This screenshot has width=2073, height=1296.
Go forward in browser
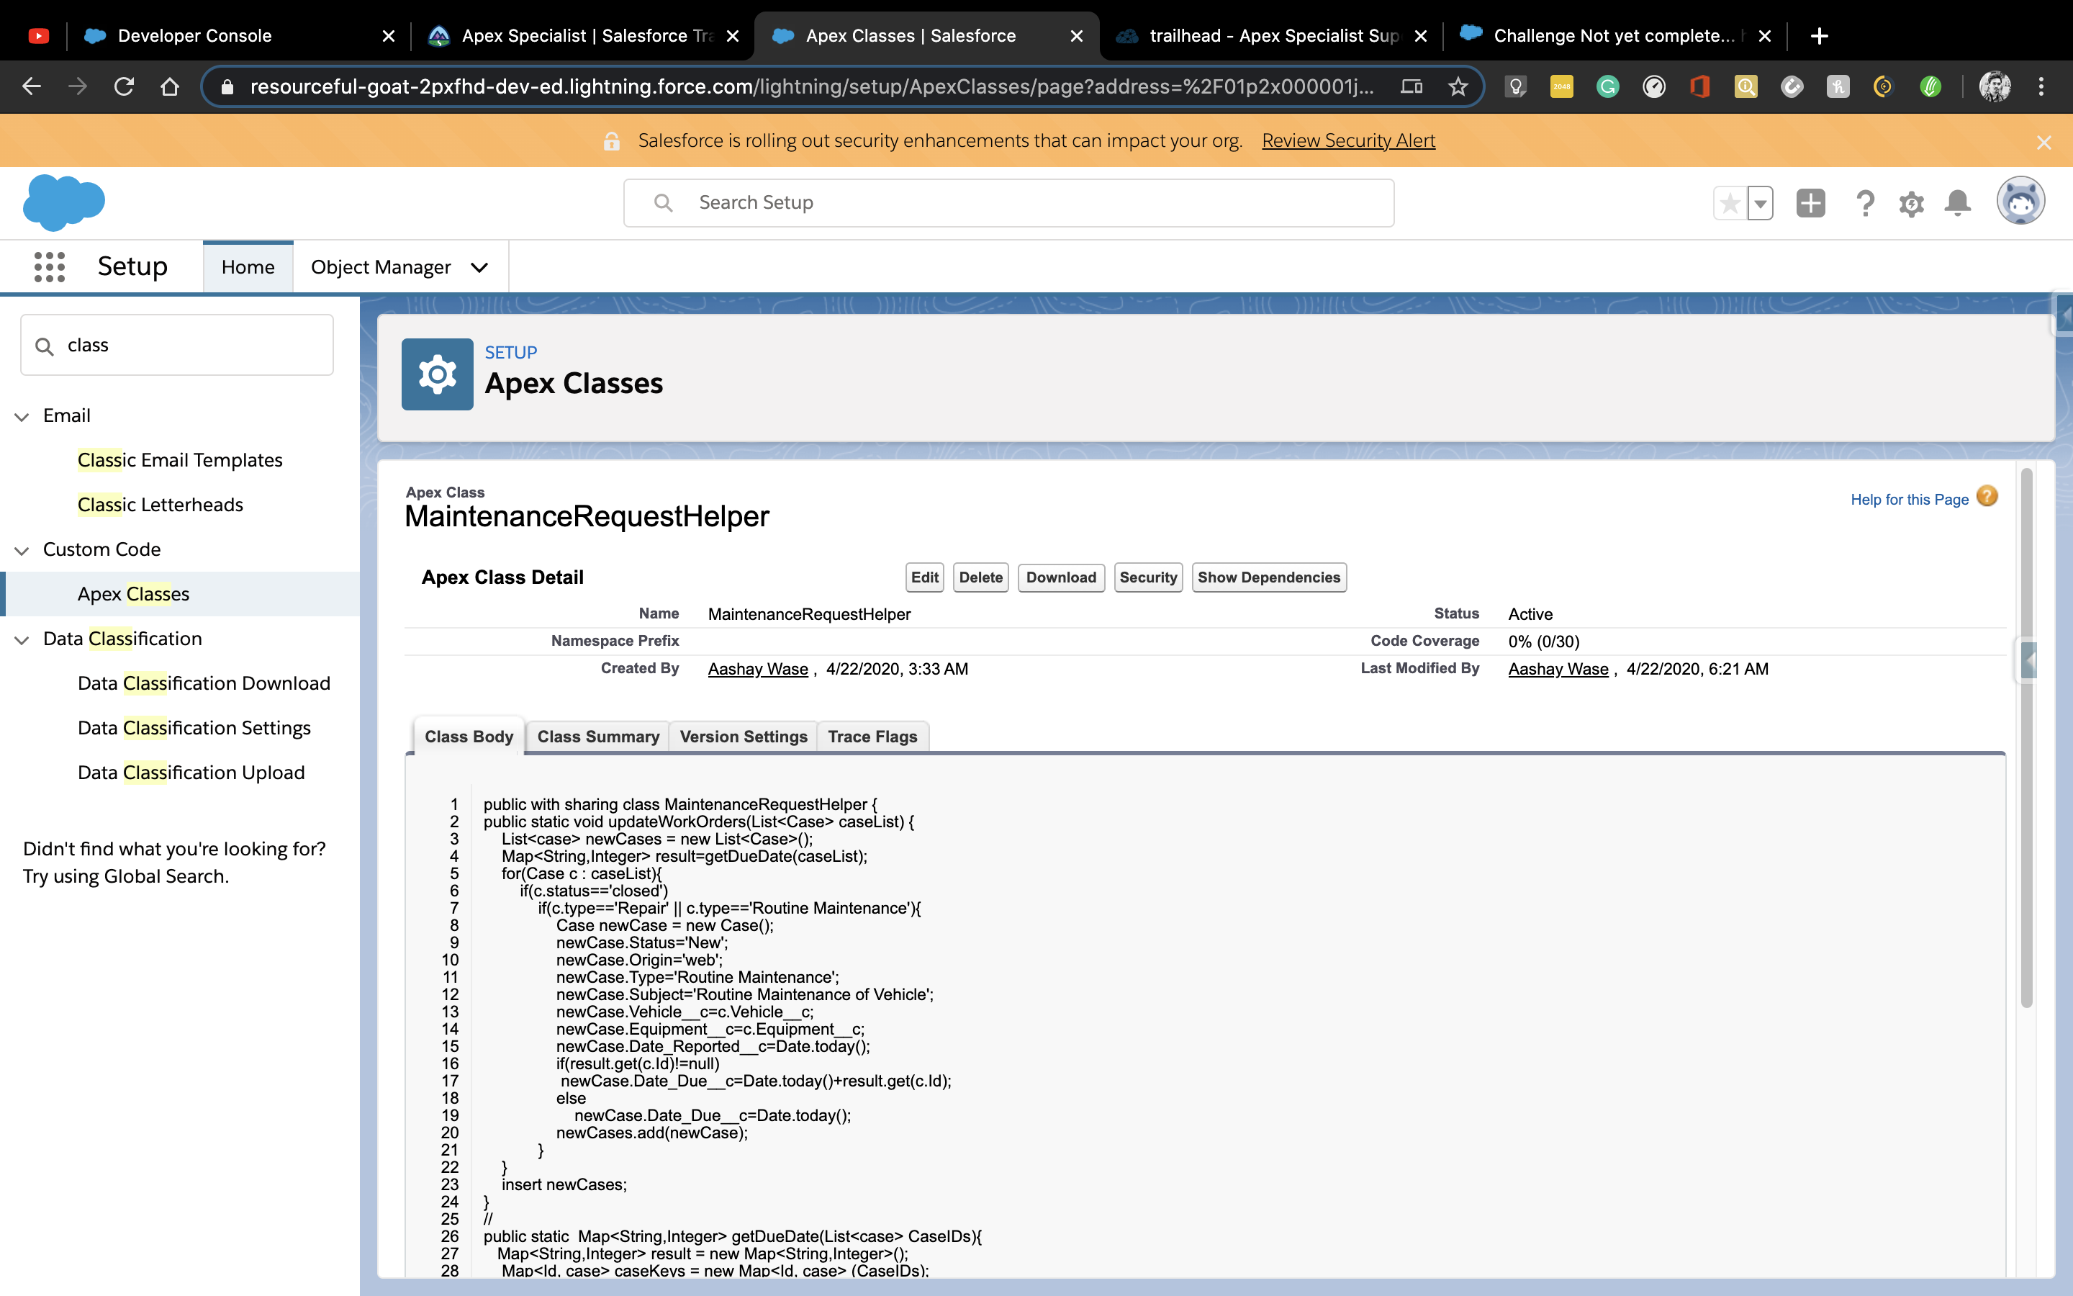tap(78, 86)
